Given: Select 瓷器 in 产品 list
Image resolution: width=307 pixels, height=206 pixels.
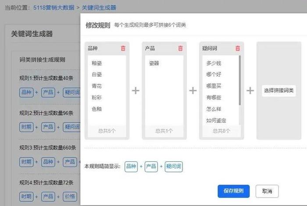Looking at the screenshot, I should click(x=154, y=63).
